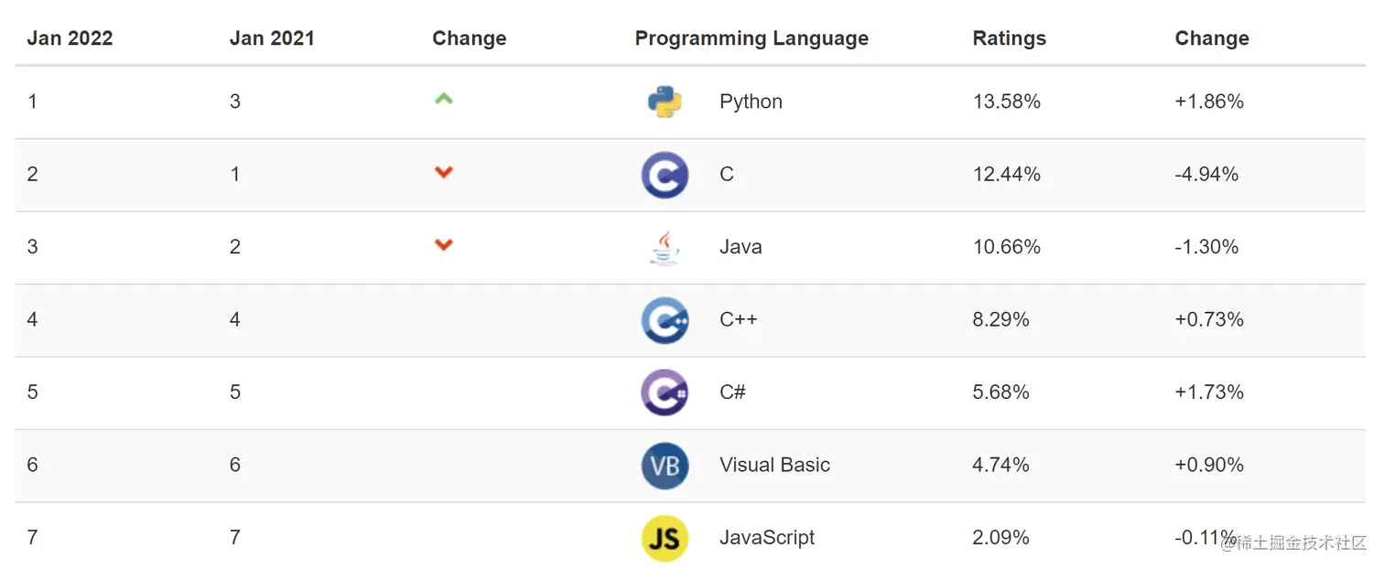
Task: Click the Ratings column header
Action: (1009, 38)
